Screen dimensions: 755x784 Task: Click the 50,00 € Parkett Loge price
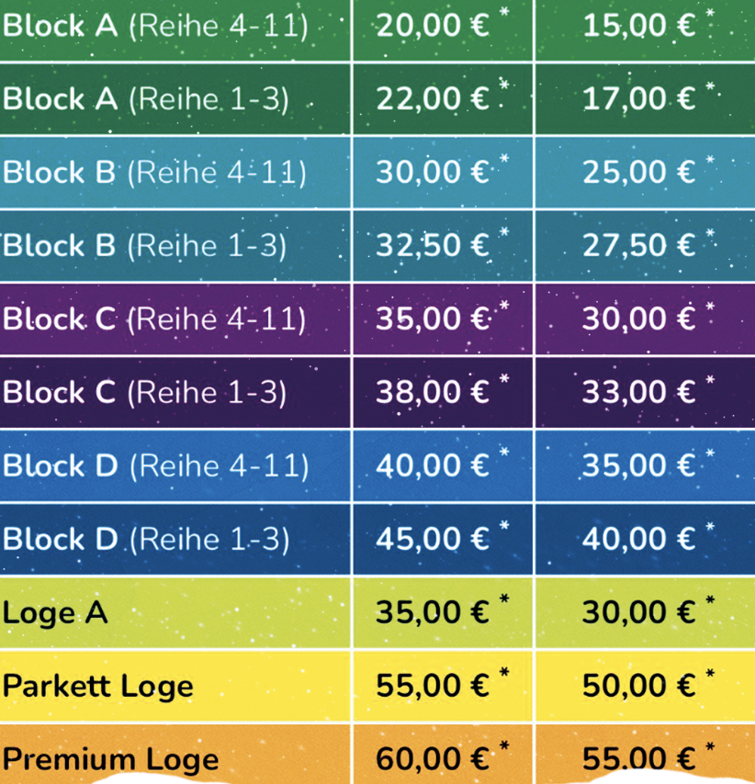tap(639, 686)
